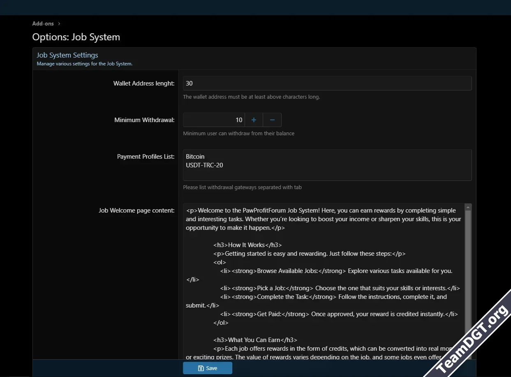Screen dimensions: 511x377
Task: Click the Minimum Withdrawal number box
Action: click(214, 120)
